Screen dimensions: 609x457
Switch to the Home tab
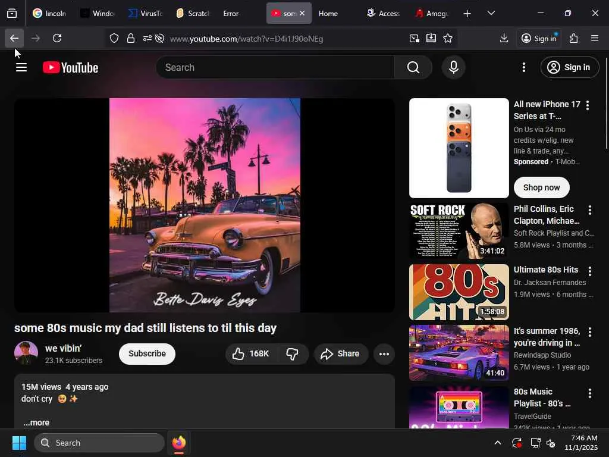(328, 13)
